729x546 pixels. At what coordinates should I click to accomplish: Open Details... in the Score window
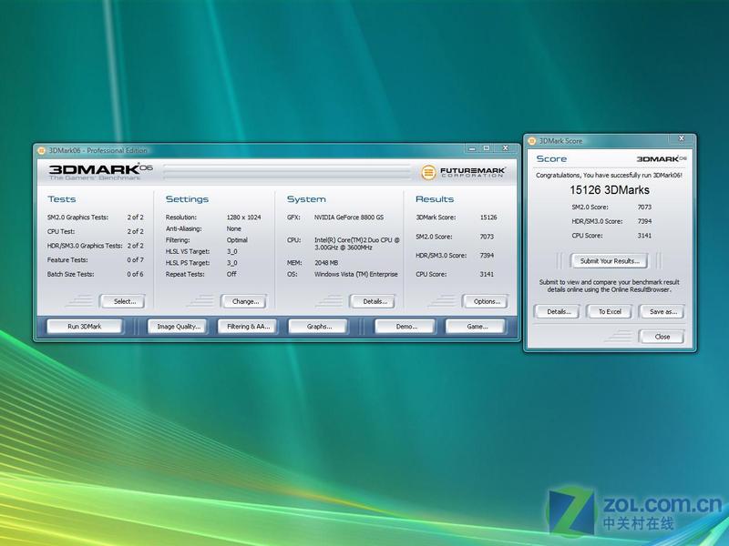pos(558,311)
